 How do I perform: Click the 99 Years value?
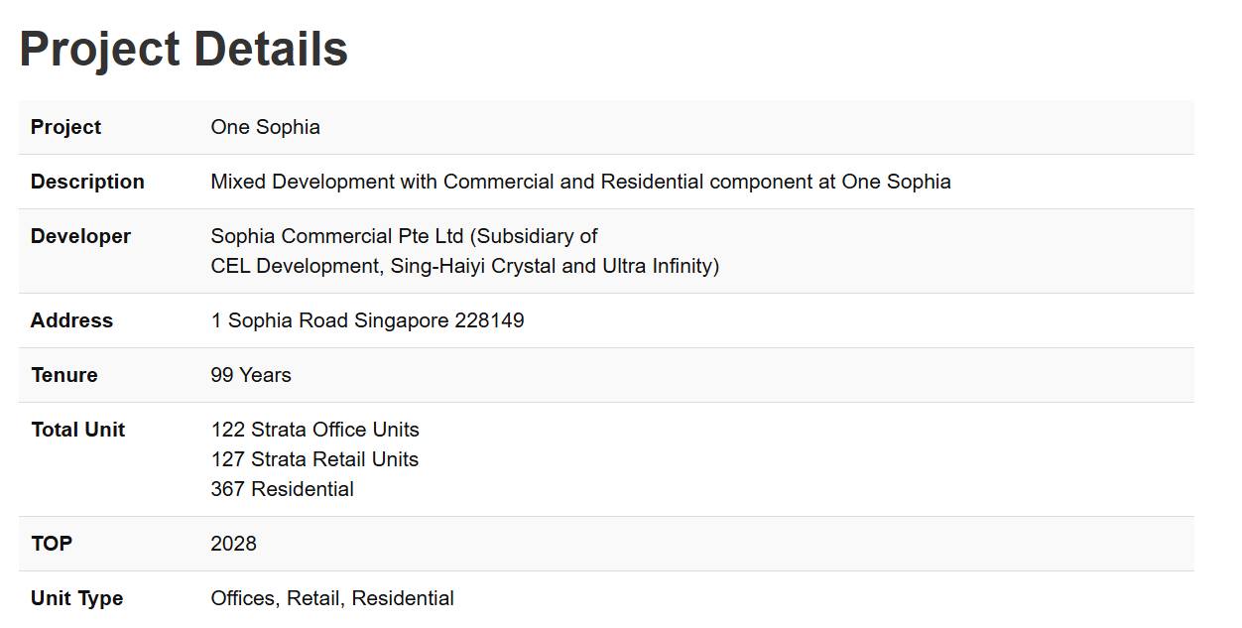pos(251,375)
